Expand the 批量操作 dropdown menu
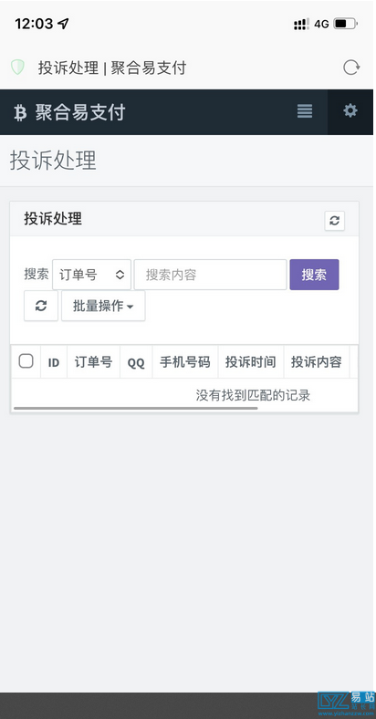Viewport: 376px width, 719px height. click(x=103, y=306)
